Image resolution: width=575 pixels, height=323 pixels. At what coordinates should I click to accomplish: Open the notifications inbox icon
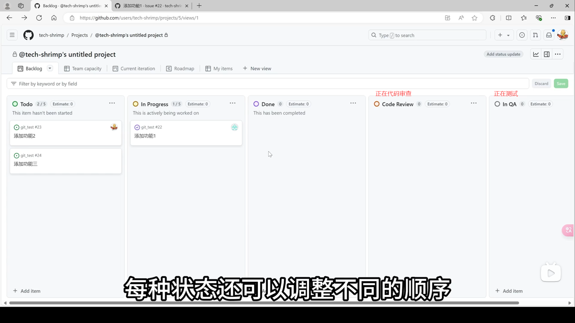[549, 35]
